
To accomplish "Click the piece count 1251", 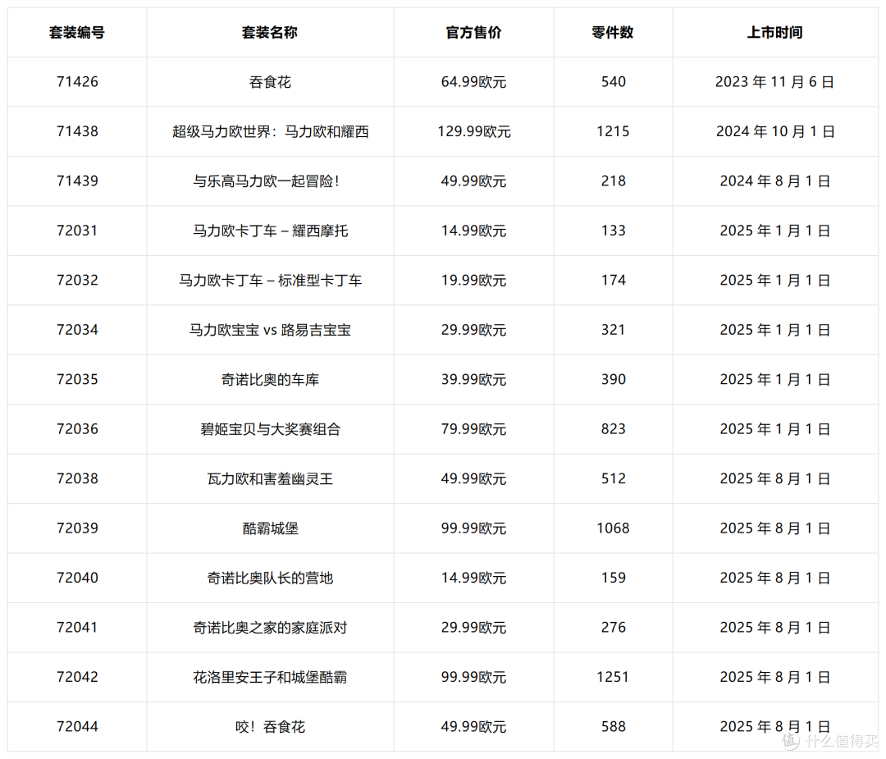I will (613, 678).
